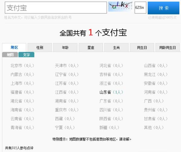
Task: Click 河南省 (0人) entry
Action: (156, 92)
